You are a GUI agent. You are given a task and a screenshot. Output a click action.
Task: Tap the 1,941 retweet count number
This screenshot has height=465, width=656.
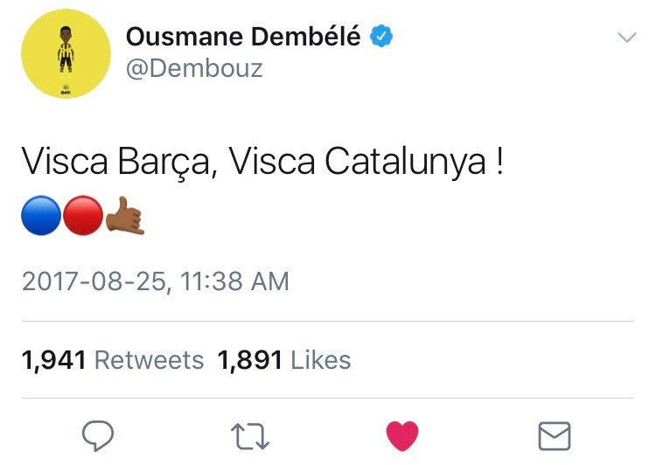point(54,360)
